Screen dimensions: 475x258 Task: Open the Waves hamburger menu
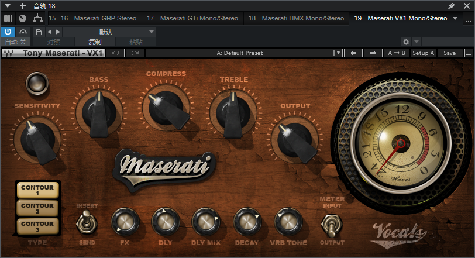coord(469,53)
